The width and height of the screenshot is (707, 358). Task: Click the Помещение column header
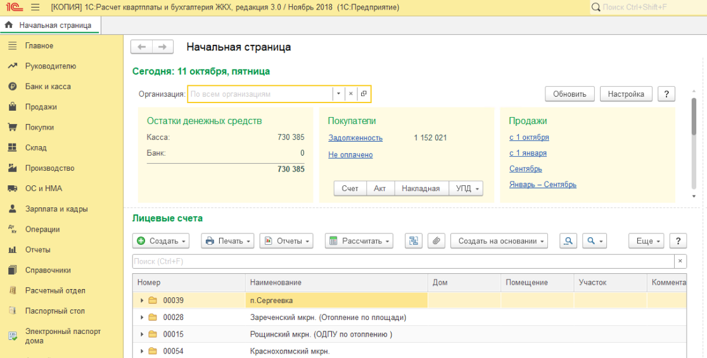tap(537, 282)
